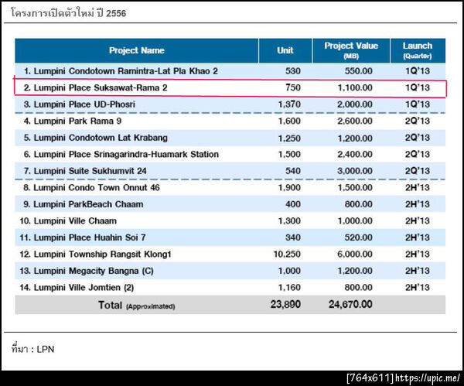This screenshot has width=464, height=386.
Task: Click unit count 1,370 for UD-Phosri
Action: pos(289,104)
